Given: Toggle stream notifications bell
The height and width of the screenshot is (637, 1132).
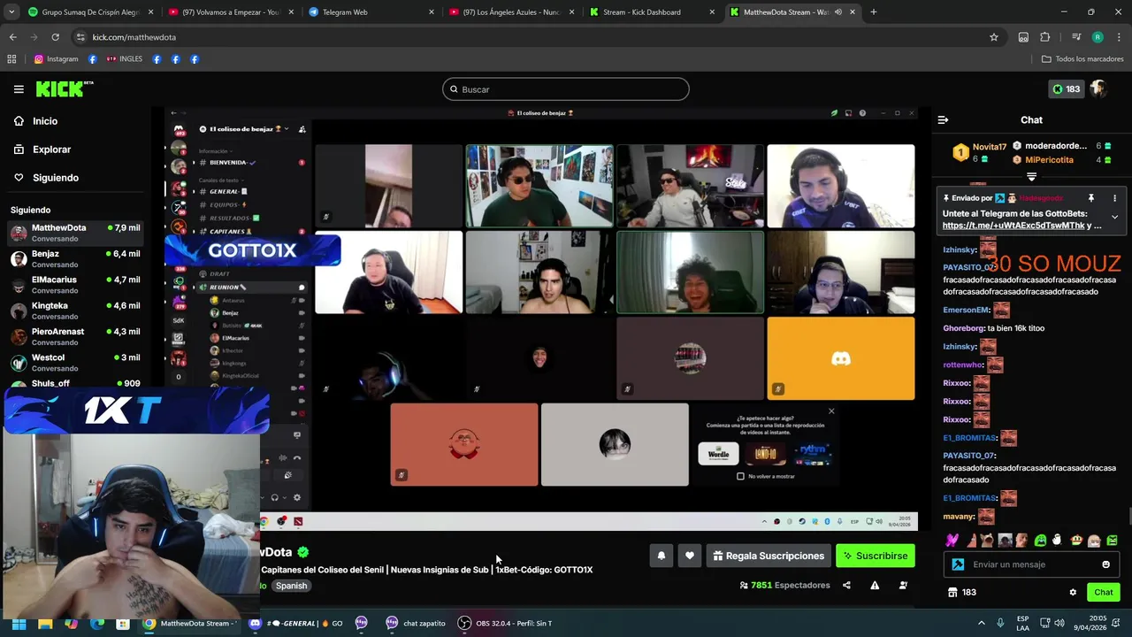Looking at the screenshot, I should coord(662,556).
